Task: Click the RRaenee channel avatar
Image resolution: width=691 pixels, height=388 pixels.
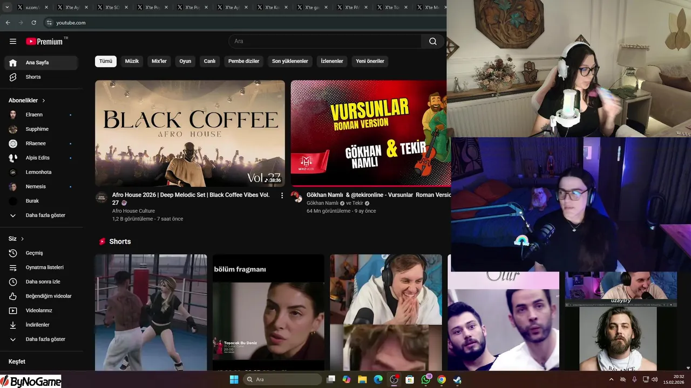Action: click(13, 143)
